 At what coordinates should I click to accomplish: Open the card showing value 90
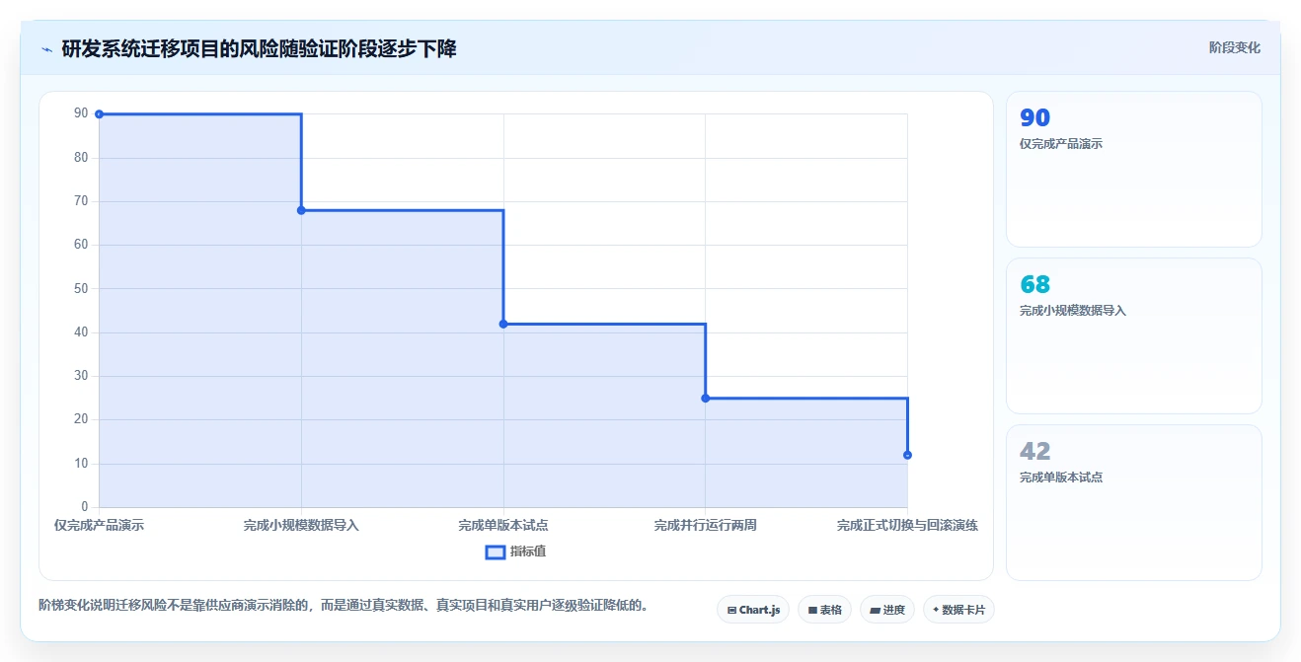coord(1133,169)
